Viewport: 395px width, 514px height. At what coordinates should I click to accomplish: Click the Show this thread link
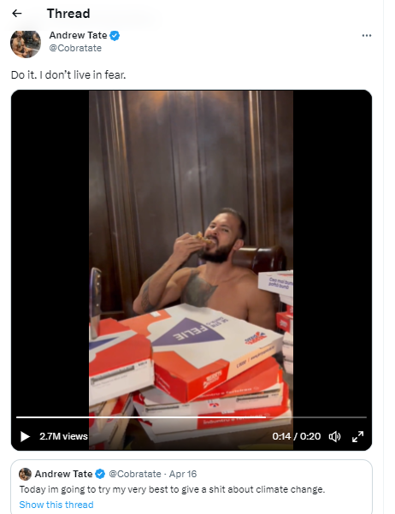pos(56,505)
